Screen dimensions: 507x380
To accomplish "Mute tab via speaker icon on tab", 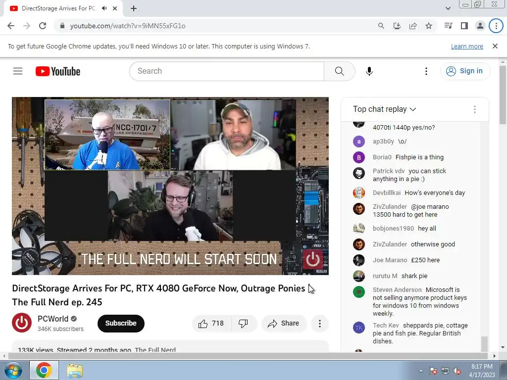I will click(x=104, y=8).
